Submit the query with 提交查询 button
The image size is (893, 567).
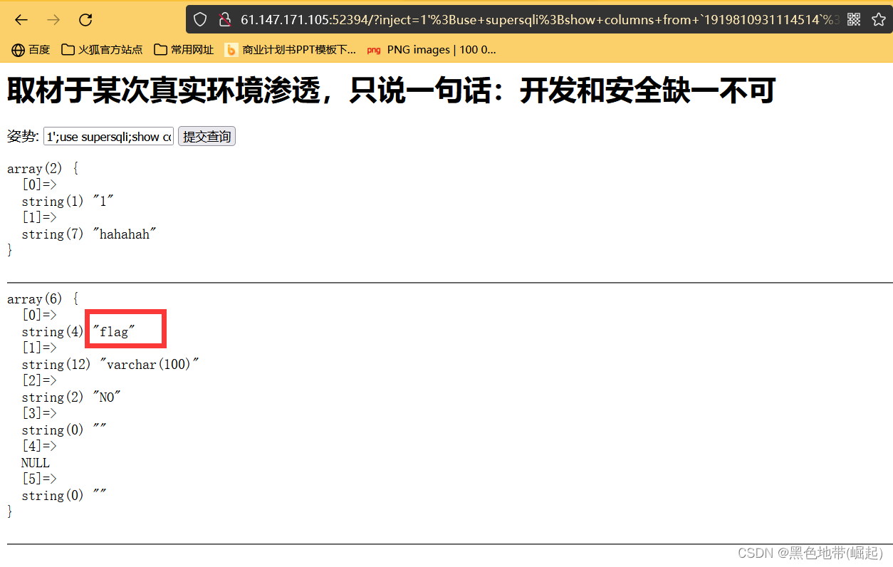coord(207,136)
